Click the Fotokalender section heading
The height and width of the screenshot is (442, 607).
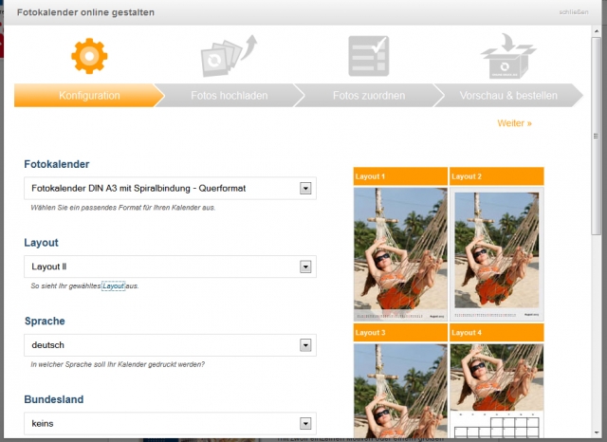point(57,164)
